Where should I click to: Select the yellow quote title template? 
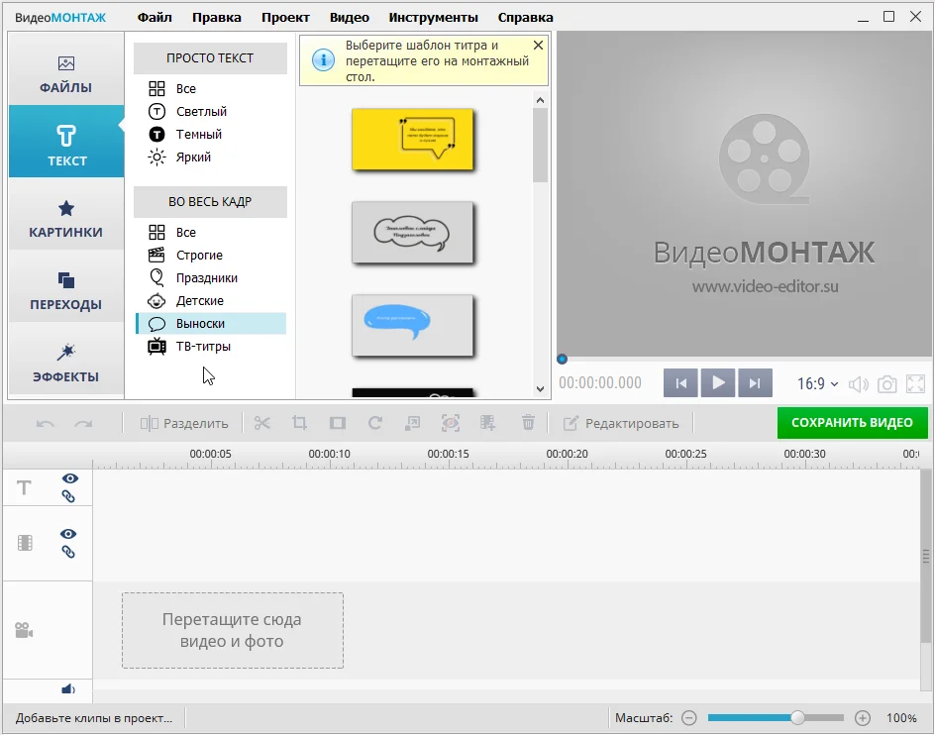pyautogui.click(x=413, y=140)
